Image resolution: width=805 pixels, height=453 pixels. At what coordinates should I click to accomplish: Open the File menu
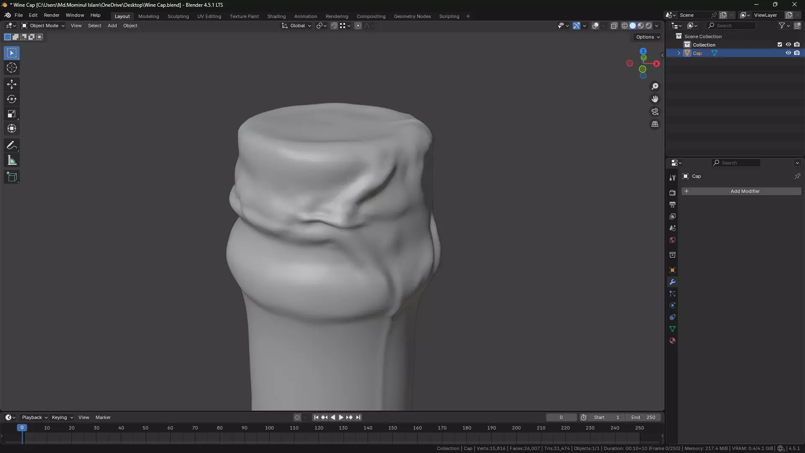tap(18, 15)
